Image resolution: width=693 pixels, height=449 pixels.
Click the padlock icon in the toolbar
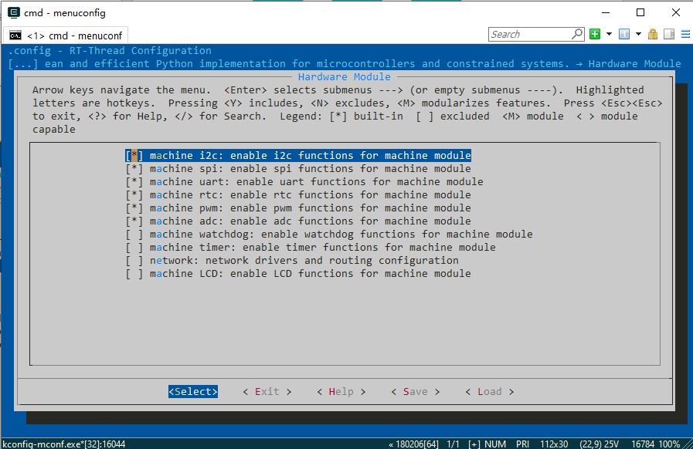(x=653, y=34)
